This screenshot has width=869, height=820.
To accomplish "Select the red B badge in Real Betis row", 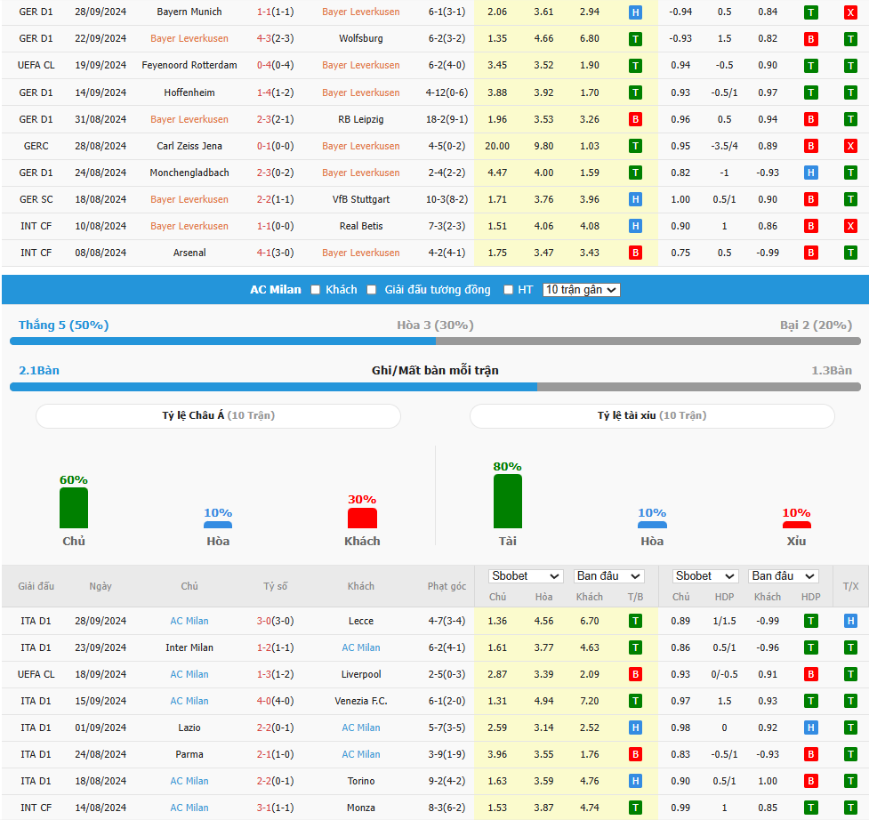I will pos(811,226).
